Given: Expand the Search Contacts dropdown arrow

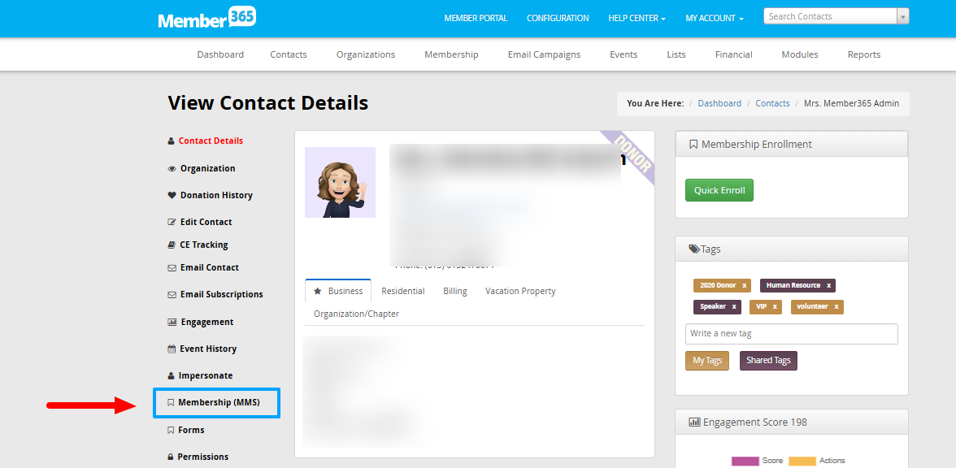Looking at the screenshot, I should (x=902, y=17).
